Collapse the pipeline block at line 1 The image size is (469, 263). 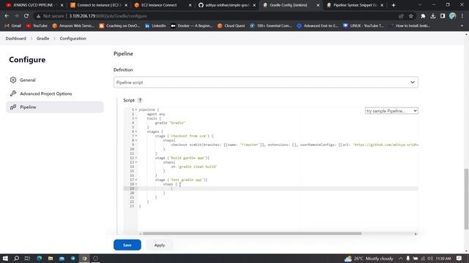[x=136, y=110]
